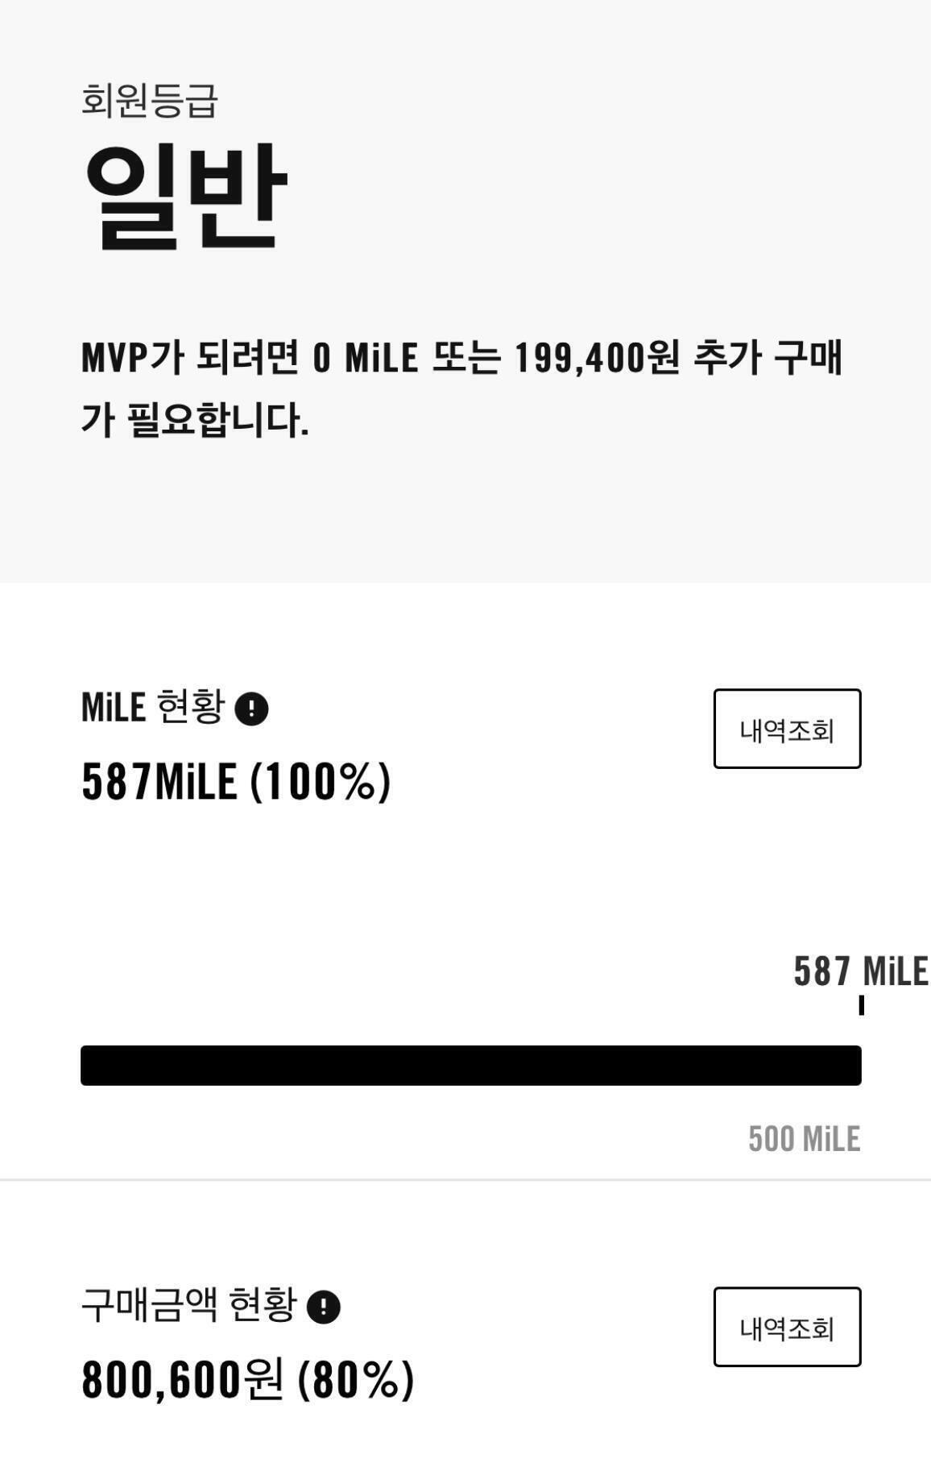Screen dimensions: 931x1484
Task: Tap the MVP가 되려면 text in the message
Action: (x=191, y=357)
